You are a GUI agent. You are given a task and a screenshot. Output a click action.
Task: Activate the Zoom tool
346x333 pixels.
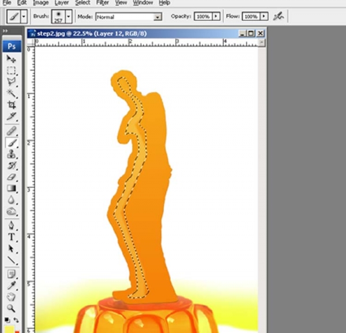(x=11, y=308)
